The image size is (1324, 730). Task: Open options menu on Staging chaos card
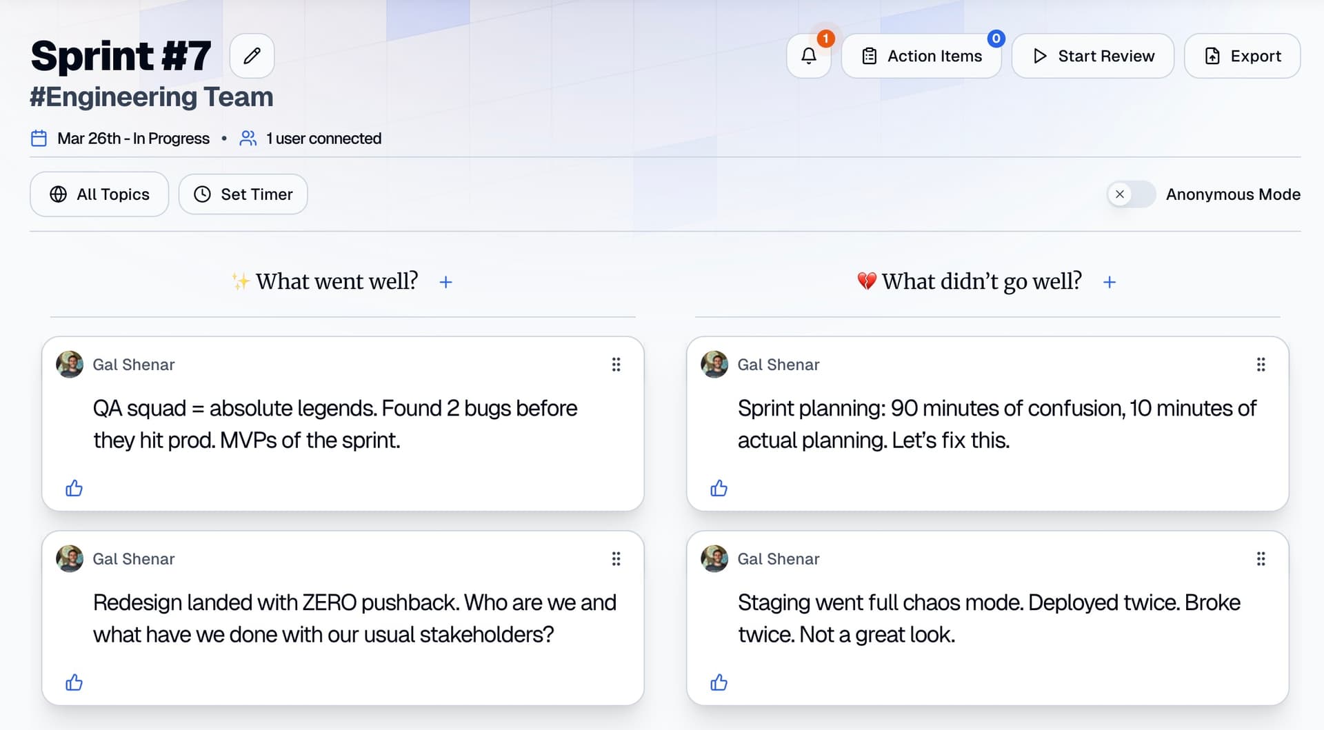point(1261,559)
